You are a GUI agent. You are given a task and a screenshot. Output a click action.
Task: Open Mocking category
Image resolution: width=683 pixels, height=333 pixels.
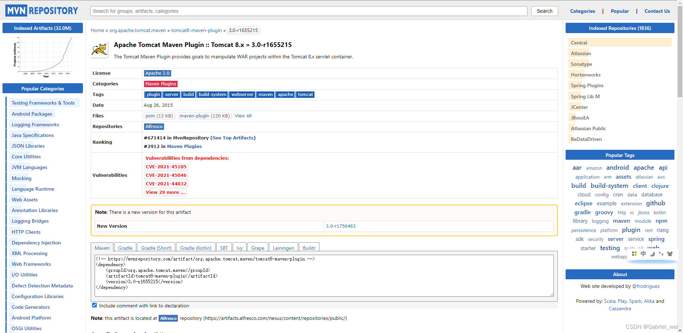[22, 179]
